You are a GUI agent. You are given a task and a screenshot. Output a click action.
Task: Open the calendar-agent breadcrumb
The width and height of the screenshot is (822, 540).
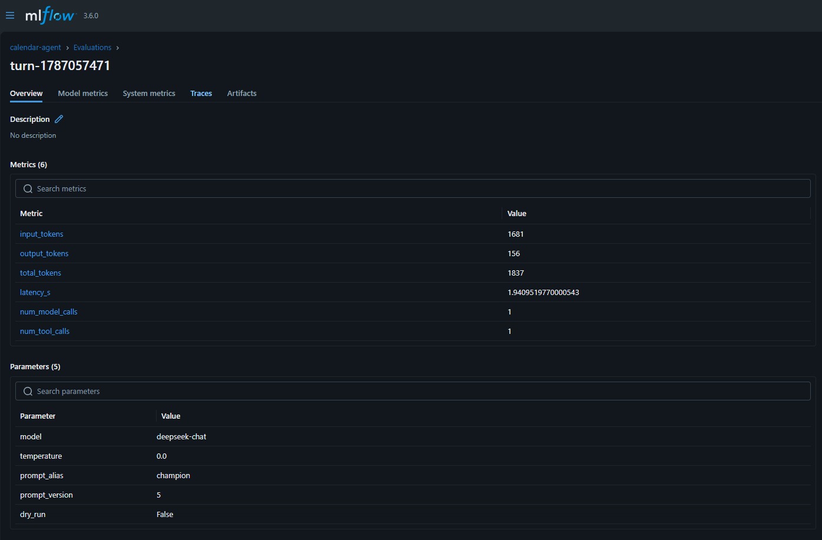tap(35, 48)
